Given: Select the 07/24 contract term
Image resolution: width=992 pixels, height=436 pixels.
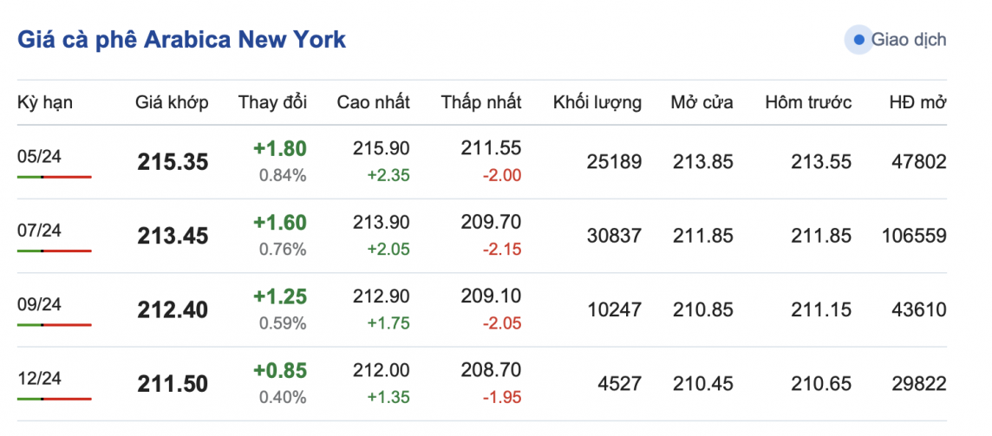Looking at the screenshot, I should point(40,231).
